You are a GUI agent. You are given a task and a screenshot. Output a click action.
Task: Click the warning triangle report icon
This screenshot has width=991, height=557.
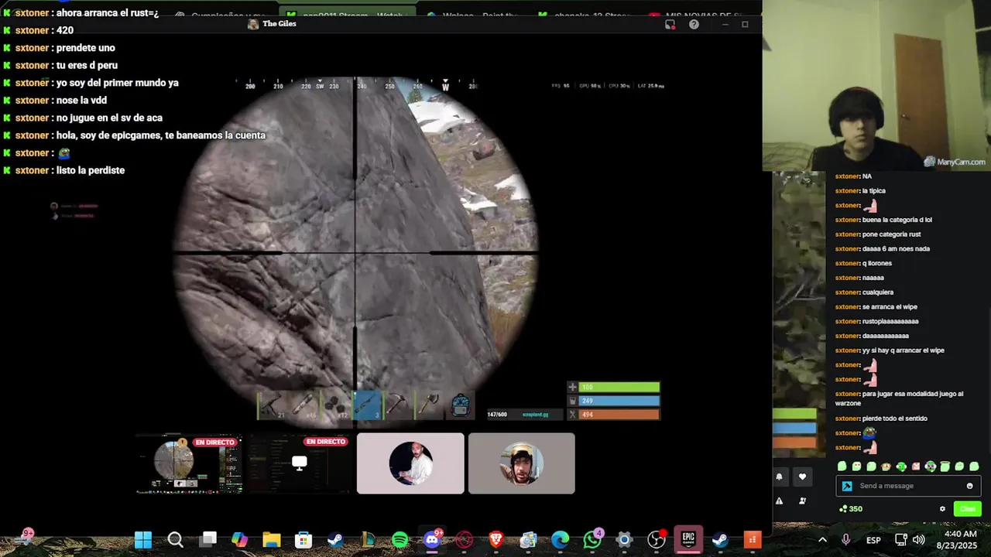pyautogui.click(x=779, y=501)
